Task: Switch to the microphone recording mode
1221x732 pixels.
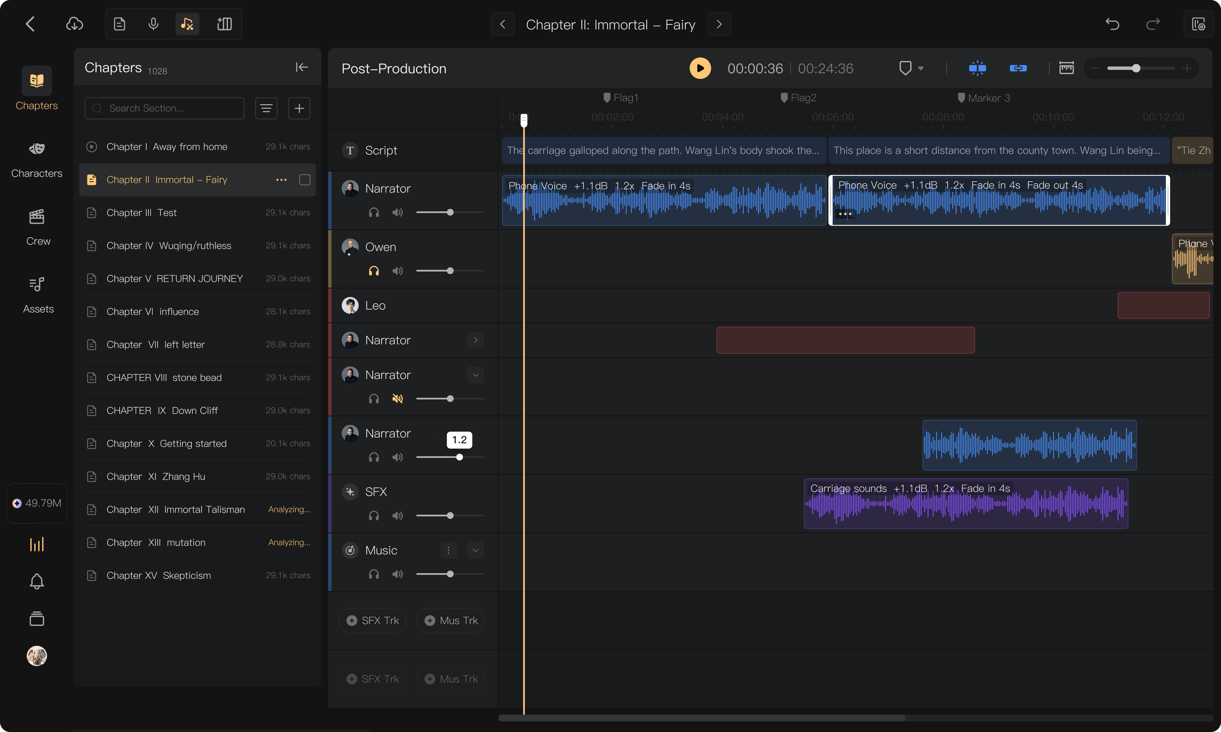Action: pyautogui.click(x=154, y=24)
